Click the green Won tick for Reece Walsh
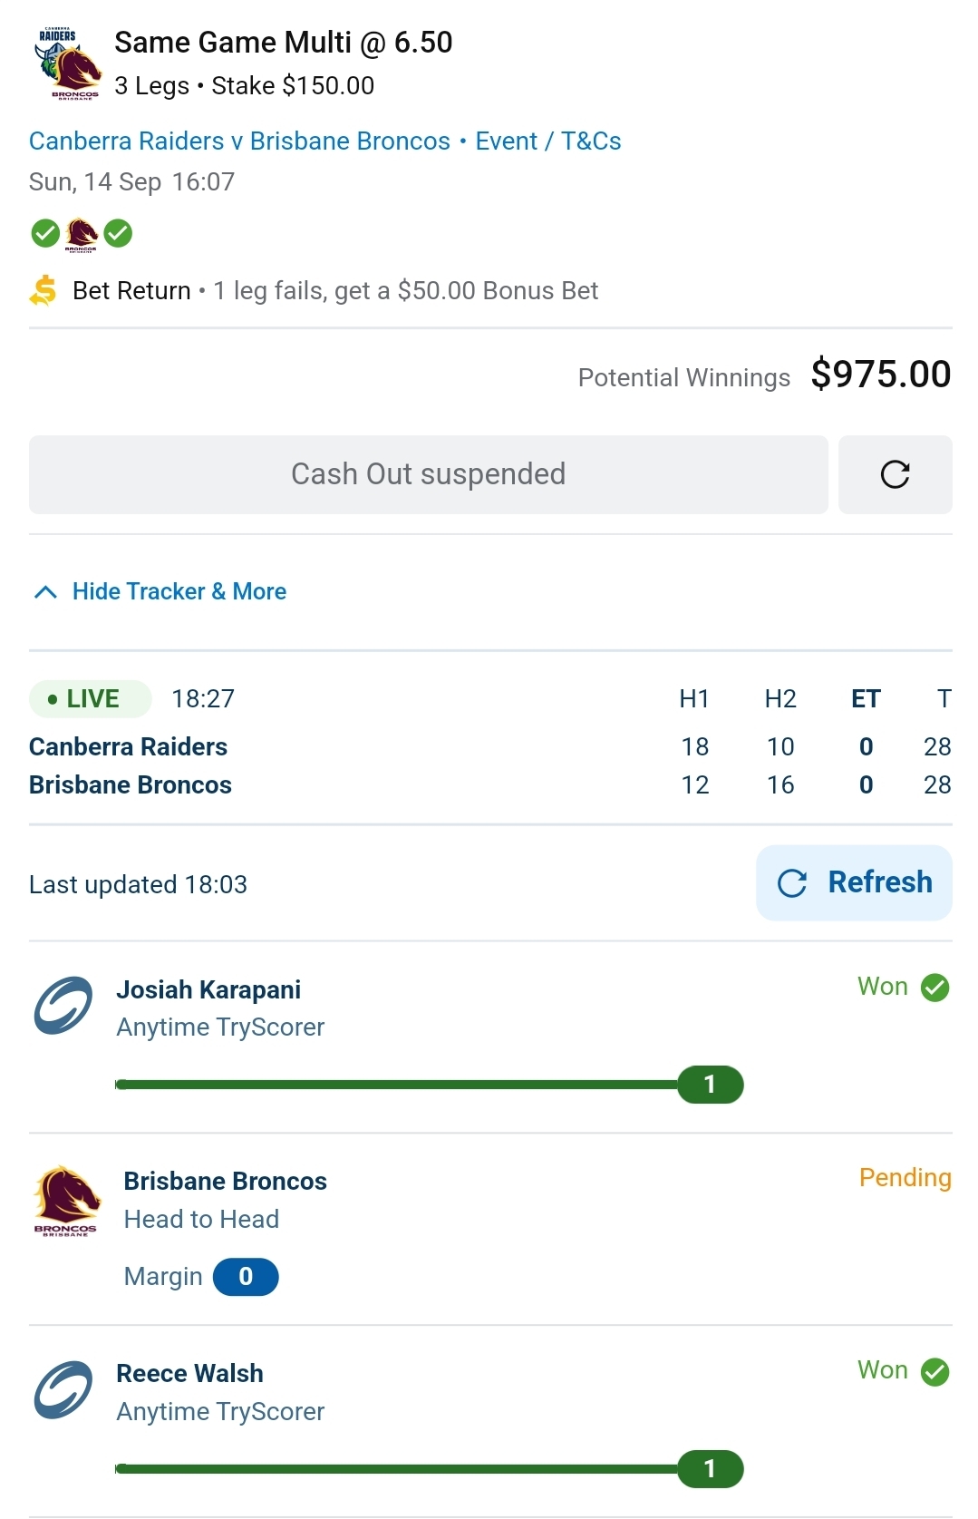This screenshot has height=1519, width=978. click(x=934, y=1372)
